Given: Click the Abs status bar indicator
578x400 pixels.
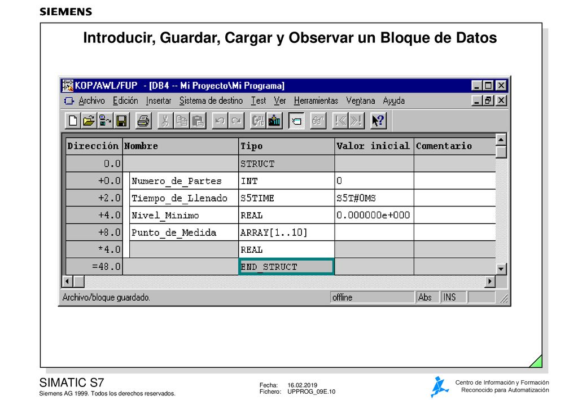Looking at the screenshot, I should 428,297.
